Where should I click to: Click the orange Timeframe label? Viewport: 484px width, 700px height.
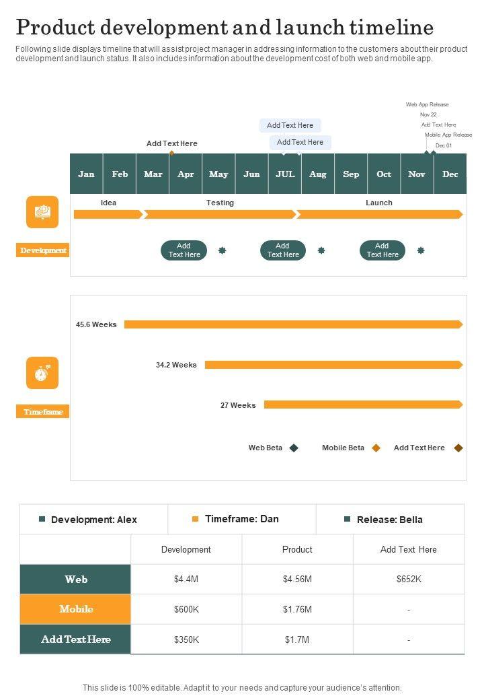43,411
